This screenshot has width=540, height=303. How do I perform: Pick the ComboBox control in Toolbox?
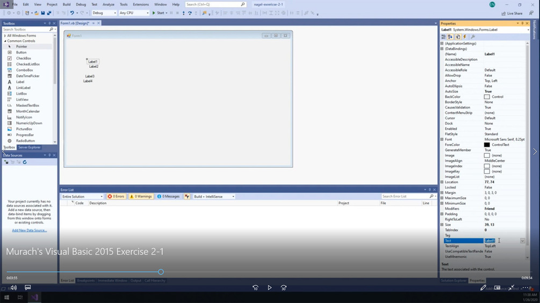[25, 70]
